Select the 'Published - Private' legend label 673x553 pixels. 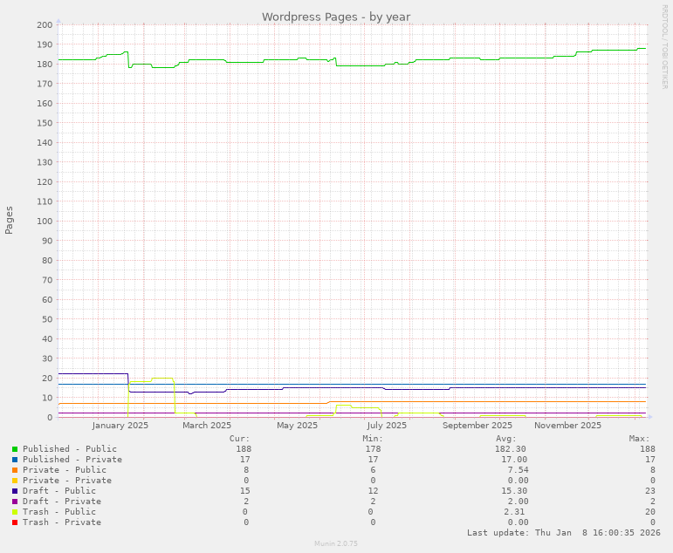pos(72,459)
